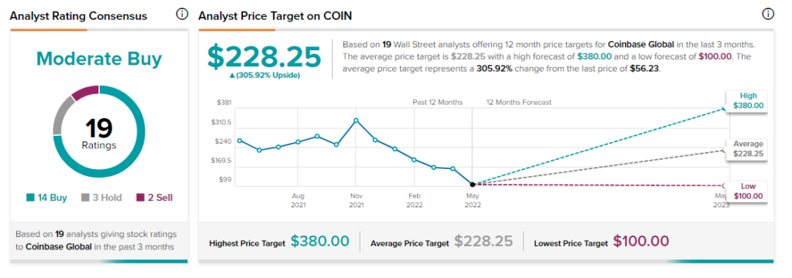This screenshot has width=792, height=278.
Task: Click the Average Price Target $228.25 footer value
Action: pos(483,242)
